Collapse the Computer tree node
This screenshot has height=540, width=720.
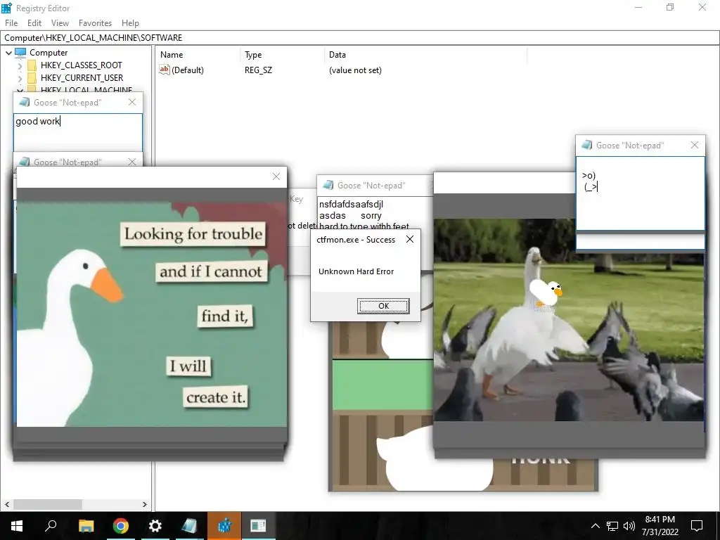point(8,53)
